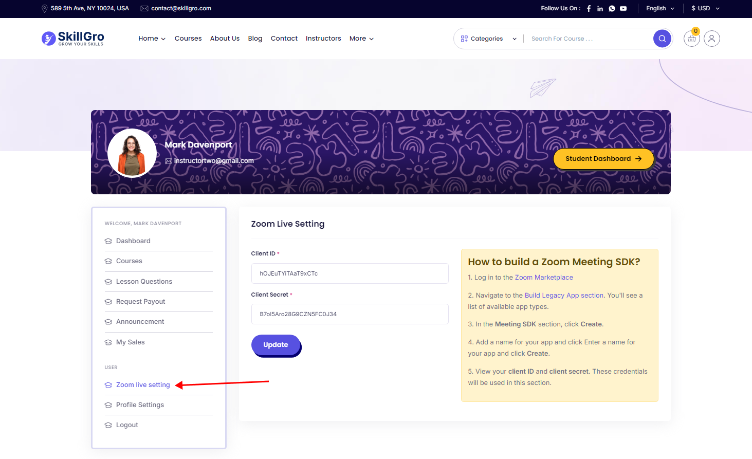Open the user account icon
The image size is (752, 459).
712,39
